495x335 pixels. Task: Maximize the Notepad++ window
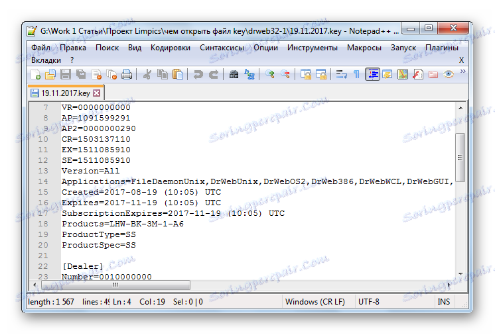(x=429, y=28)
